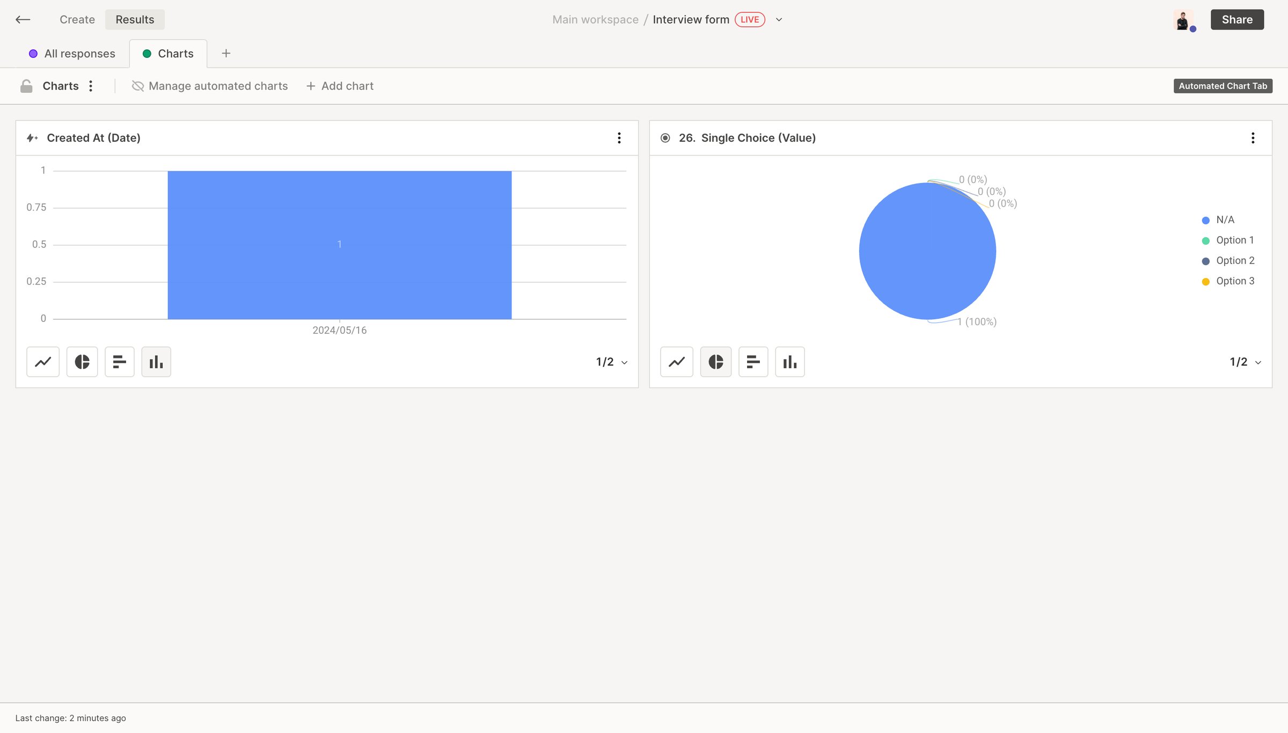This screenshot has width=1288, height=733.
Task: Click the Option 3 yellow legend dot
Action: coord(1206,282)
